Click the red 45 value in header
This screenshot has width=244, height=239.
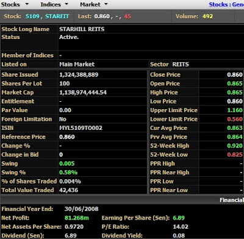127,16
